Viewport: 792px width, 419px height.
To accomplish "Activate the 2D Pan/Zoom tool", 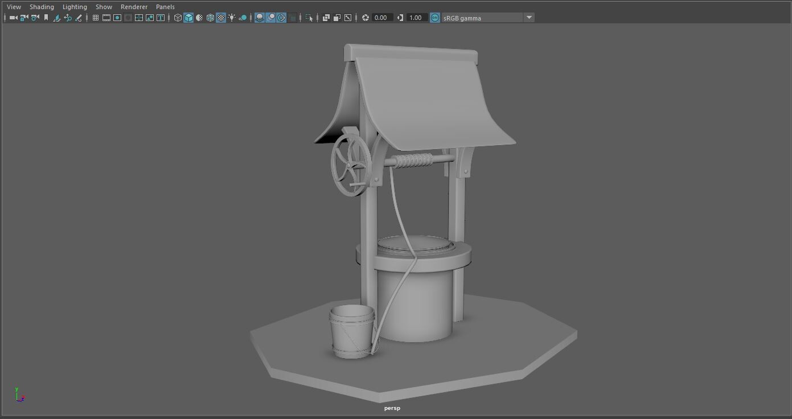I will click(x=68, y=18).
